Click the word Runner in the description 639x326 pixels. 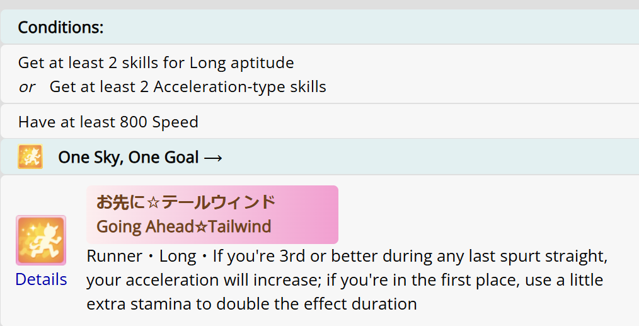tap(114, 257)
